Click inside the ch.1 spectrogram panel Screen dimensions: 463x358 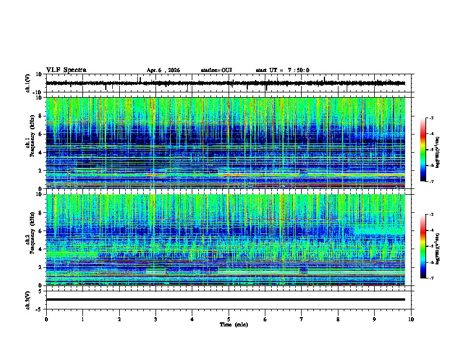point(226,143)
